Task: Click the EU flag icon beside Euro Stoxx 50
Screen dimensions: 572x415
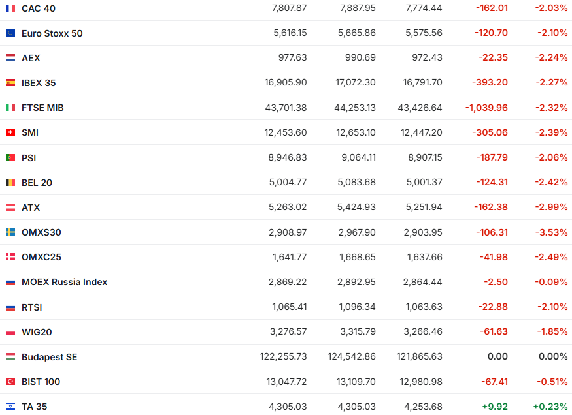Action: (x=10, y=33)
